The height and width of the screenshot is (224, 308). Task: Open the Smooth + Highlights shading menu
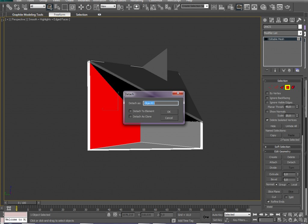(48, 19)
